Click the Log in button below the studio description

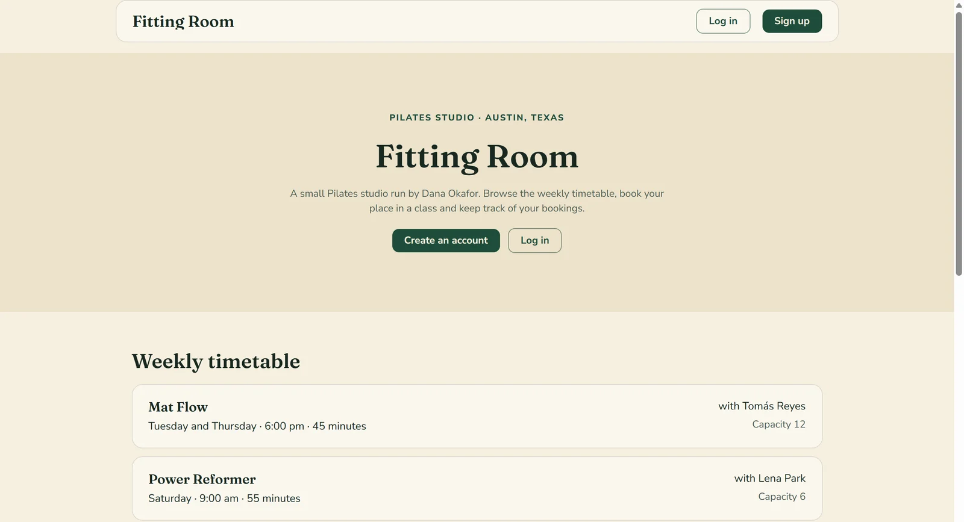point(534,240)
